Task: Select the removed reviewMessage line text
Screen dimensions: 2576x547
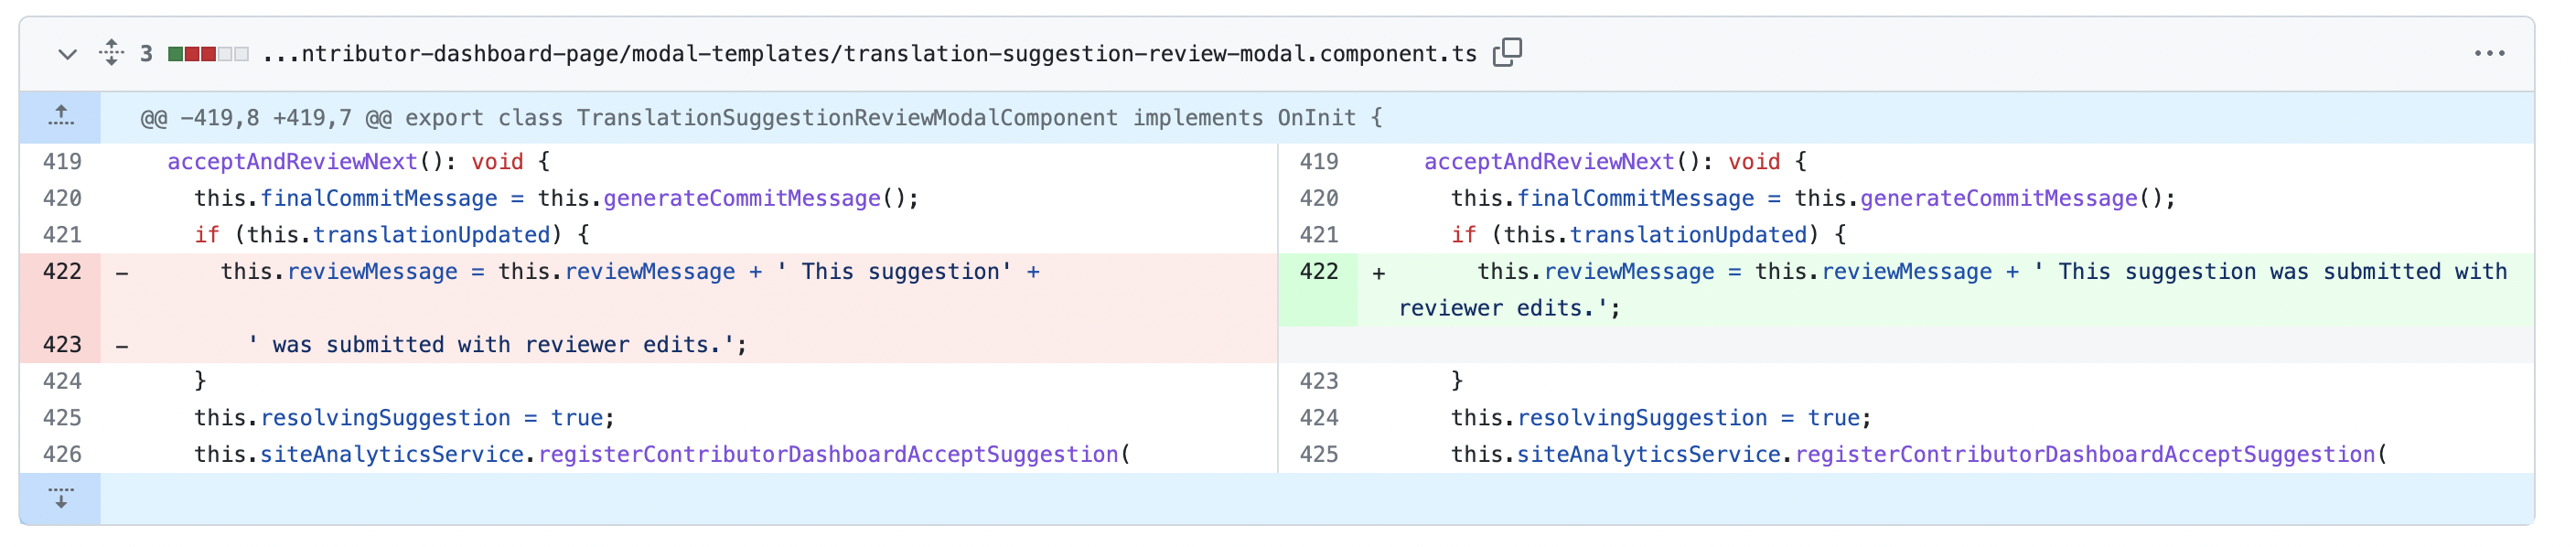Action: pyautogui.click(x=630, y=271)
